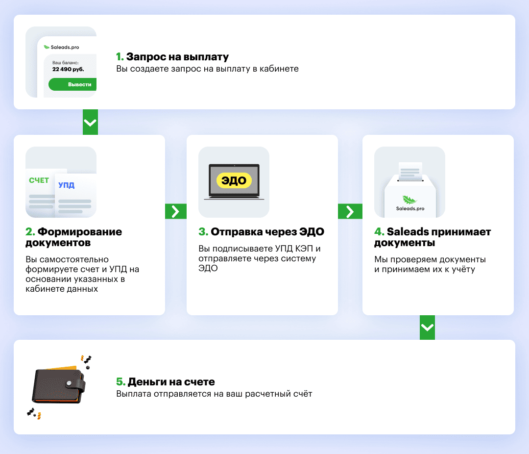Click right chevron between steps 2 and 3
Image resolution: width=529 pixels, height=454 pixels.
pyautogui.click(x=176, y=211)
